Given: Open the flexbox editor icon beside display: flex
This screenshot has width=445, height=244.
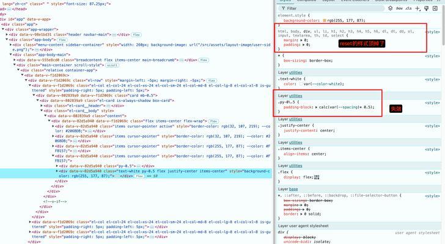Looking at the screenshot, I should (x=317, y=177).
